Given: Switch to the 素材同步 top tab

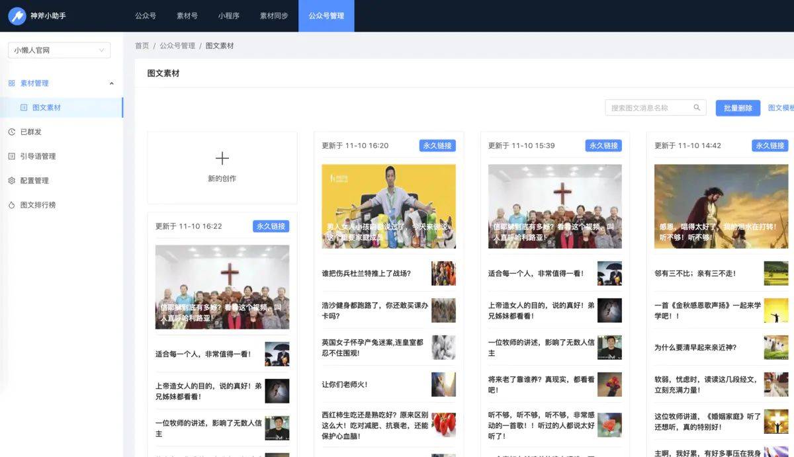Looking at the screenshot, I should point(274,16).
